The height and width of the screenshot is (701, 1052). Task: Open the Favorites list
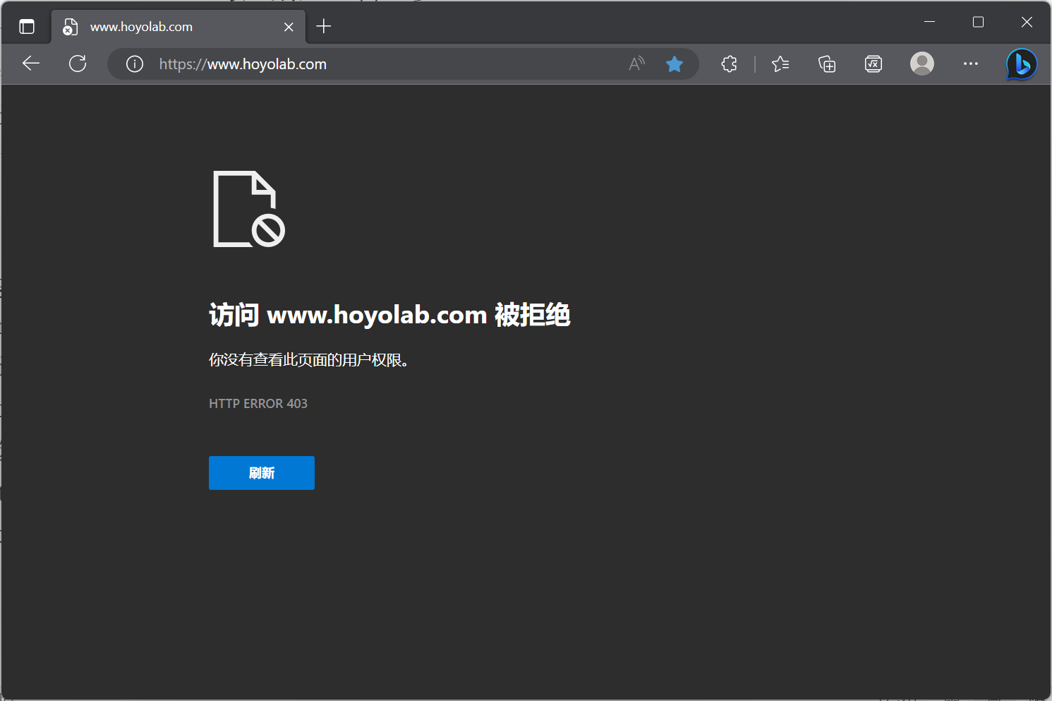780,64
